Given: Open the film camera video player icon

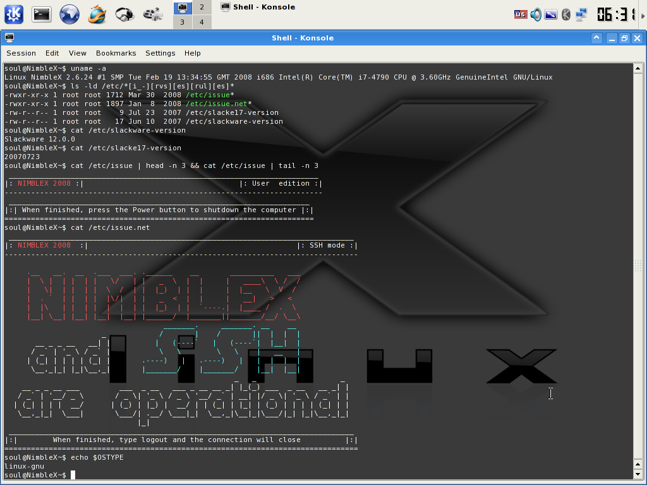Looking at the screenshot, I should pos(153,15).
